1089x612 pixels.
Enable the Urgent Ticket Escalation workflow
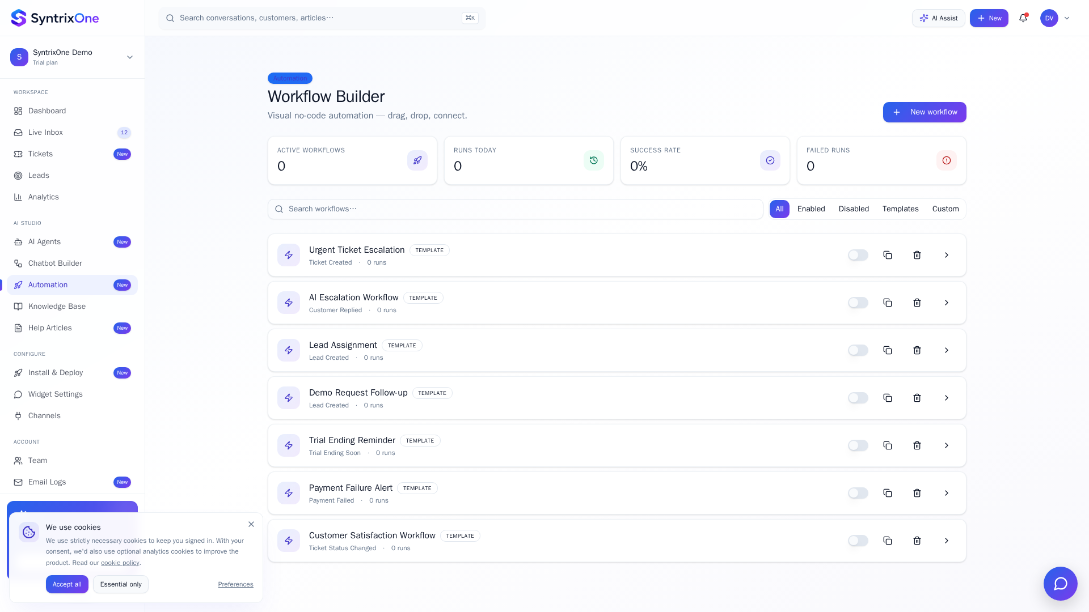[858, 255]
